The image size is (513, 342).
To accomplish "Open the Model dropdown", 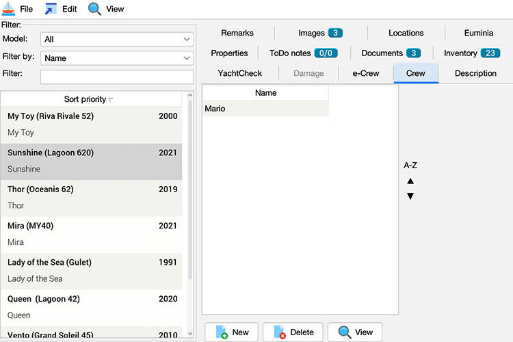I will coord(117,40).
